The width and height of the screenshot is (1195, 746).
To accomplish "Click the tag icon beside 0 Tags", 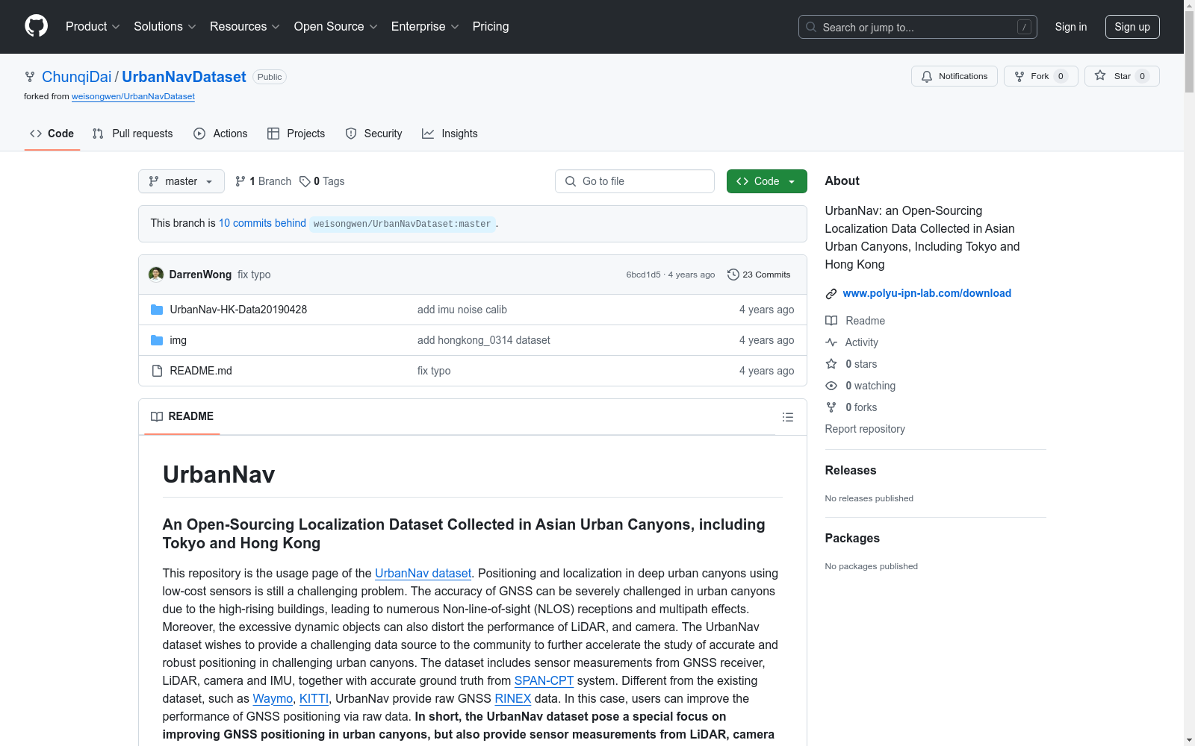I will (305, 181).
